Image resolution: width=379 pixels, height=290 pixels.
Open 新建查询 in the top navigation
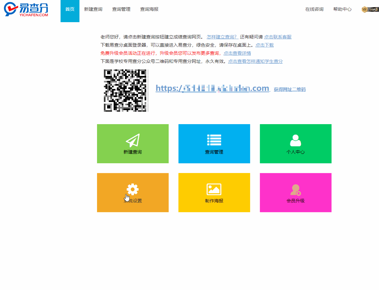tap(93, 9)
